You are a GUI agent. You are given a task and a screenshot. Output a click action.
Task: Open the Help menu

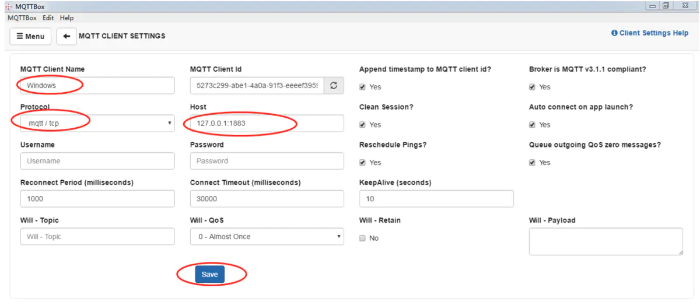click(x=66, y=18)
